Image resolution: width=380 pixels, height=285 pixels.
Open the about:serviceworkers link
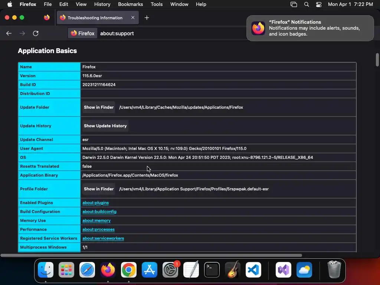[103, 239]
